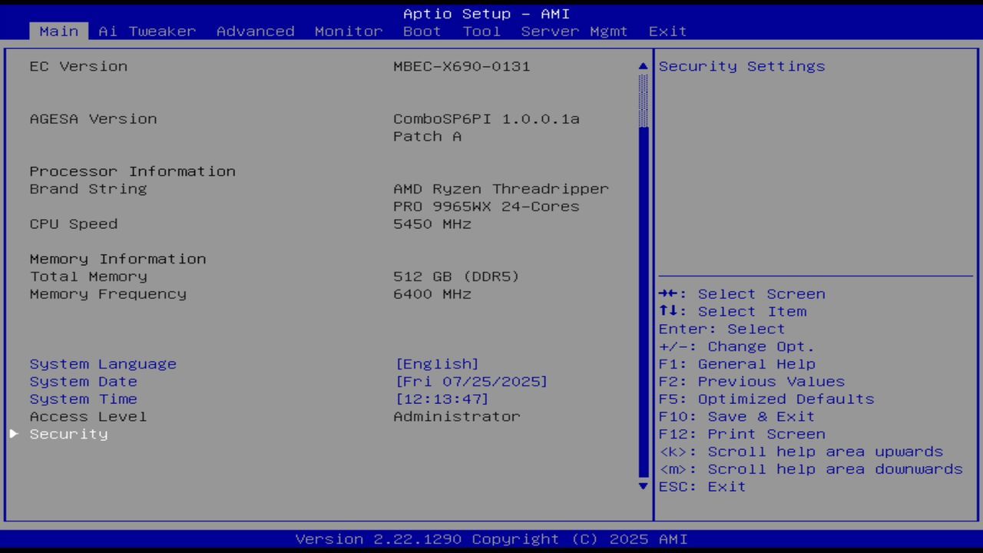Click the CPU Speed value 5450 MHz
This screenshot has width=983, height=553.
point(432,224)
